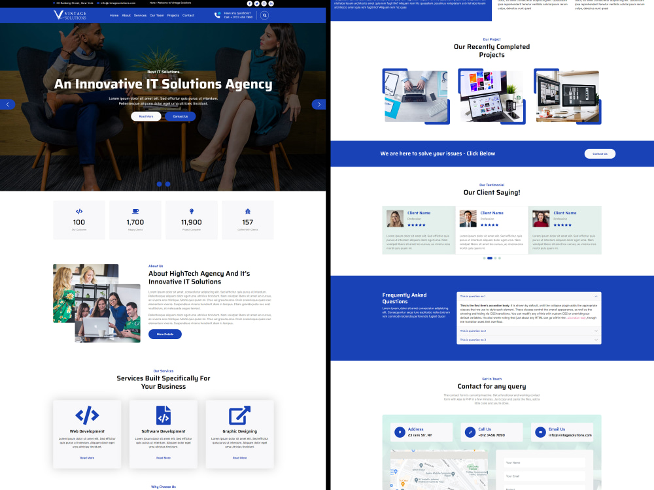
Task: Expand 'This is question no 3' accordion item
Action: tap(531, 340)
